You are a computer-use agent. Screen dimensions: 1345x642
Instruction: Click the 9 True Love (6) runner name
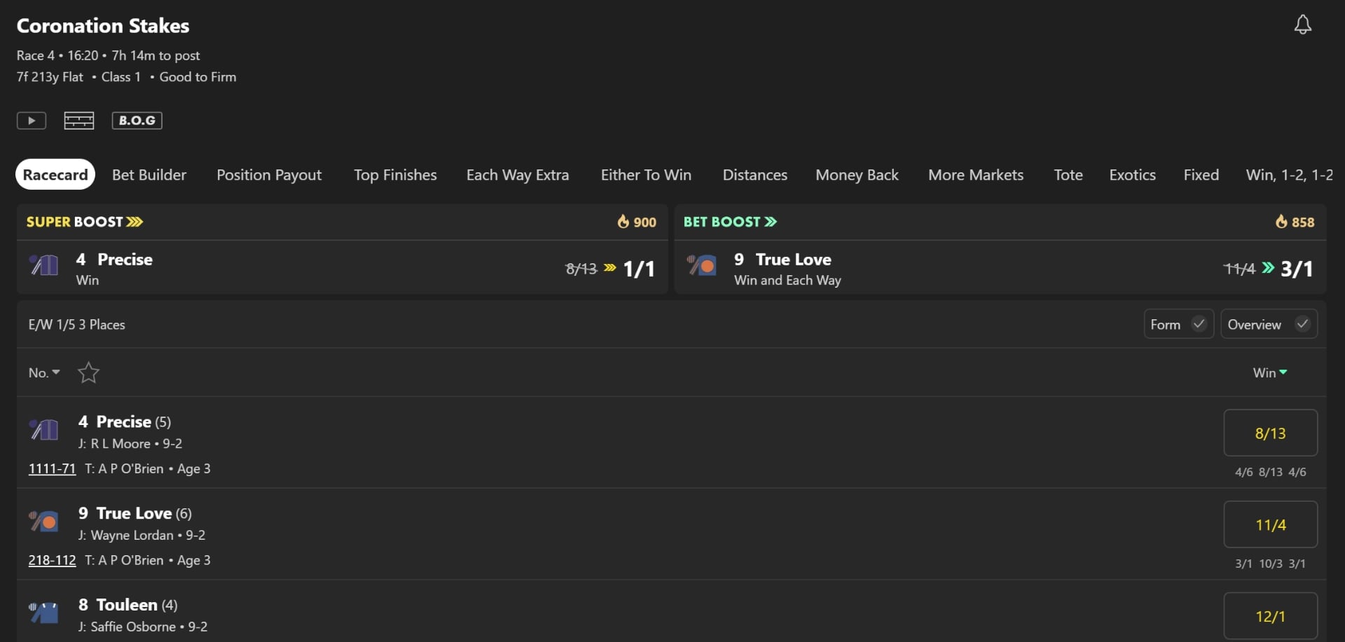click(134, 513)
